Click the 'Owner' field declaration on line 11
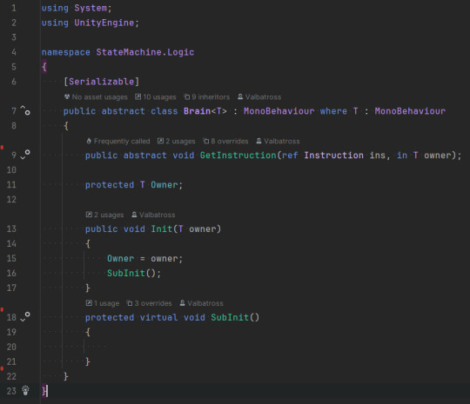 coord(164,185)
